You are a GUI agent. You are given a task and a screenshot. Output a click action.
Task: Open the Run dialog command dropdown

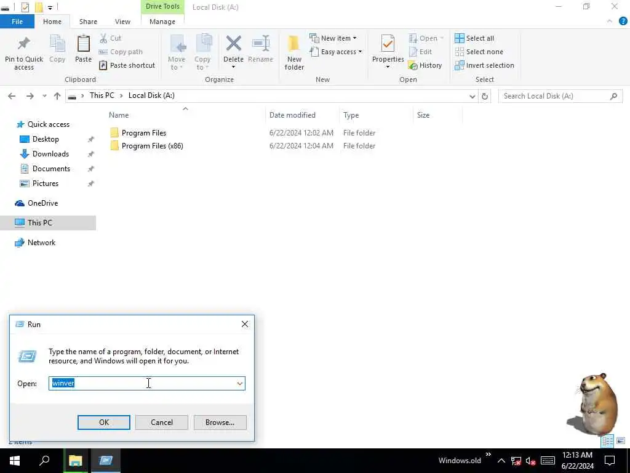click(240, 384)
